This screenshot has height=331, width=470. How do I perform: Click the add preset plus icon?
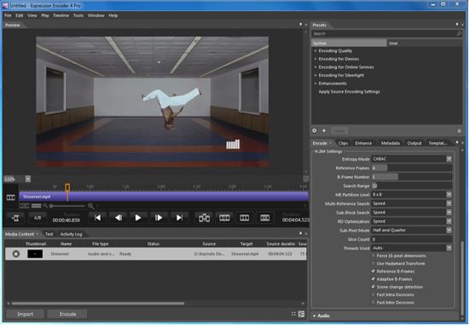click(x=324, y=131)
